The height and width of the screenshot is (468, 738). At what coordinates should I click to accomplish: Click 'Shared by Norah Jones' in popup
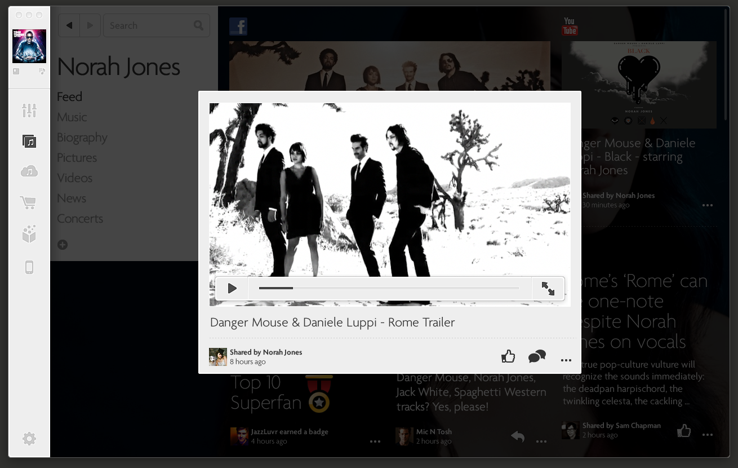(x=266, y=352)
